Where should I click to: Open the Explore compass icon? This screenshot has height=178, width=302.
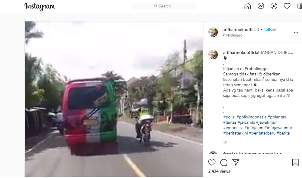click(274, 6)
